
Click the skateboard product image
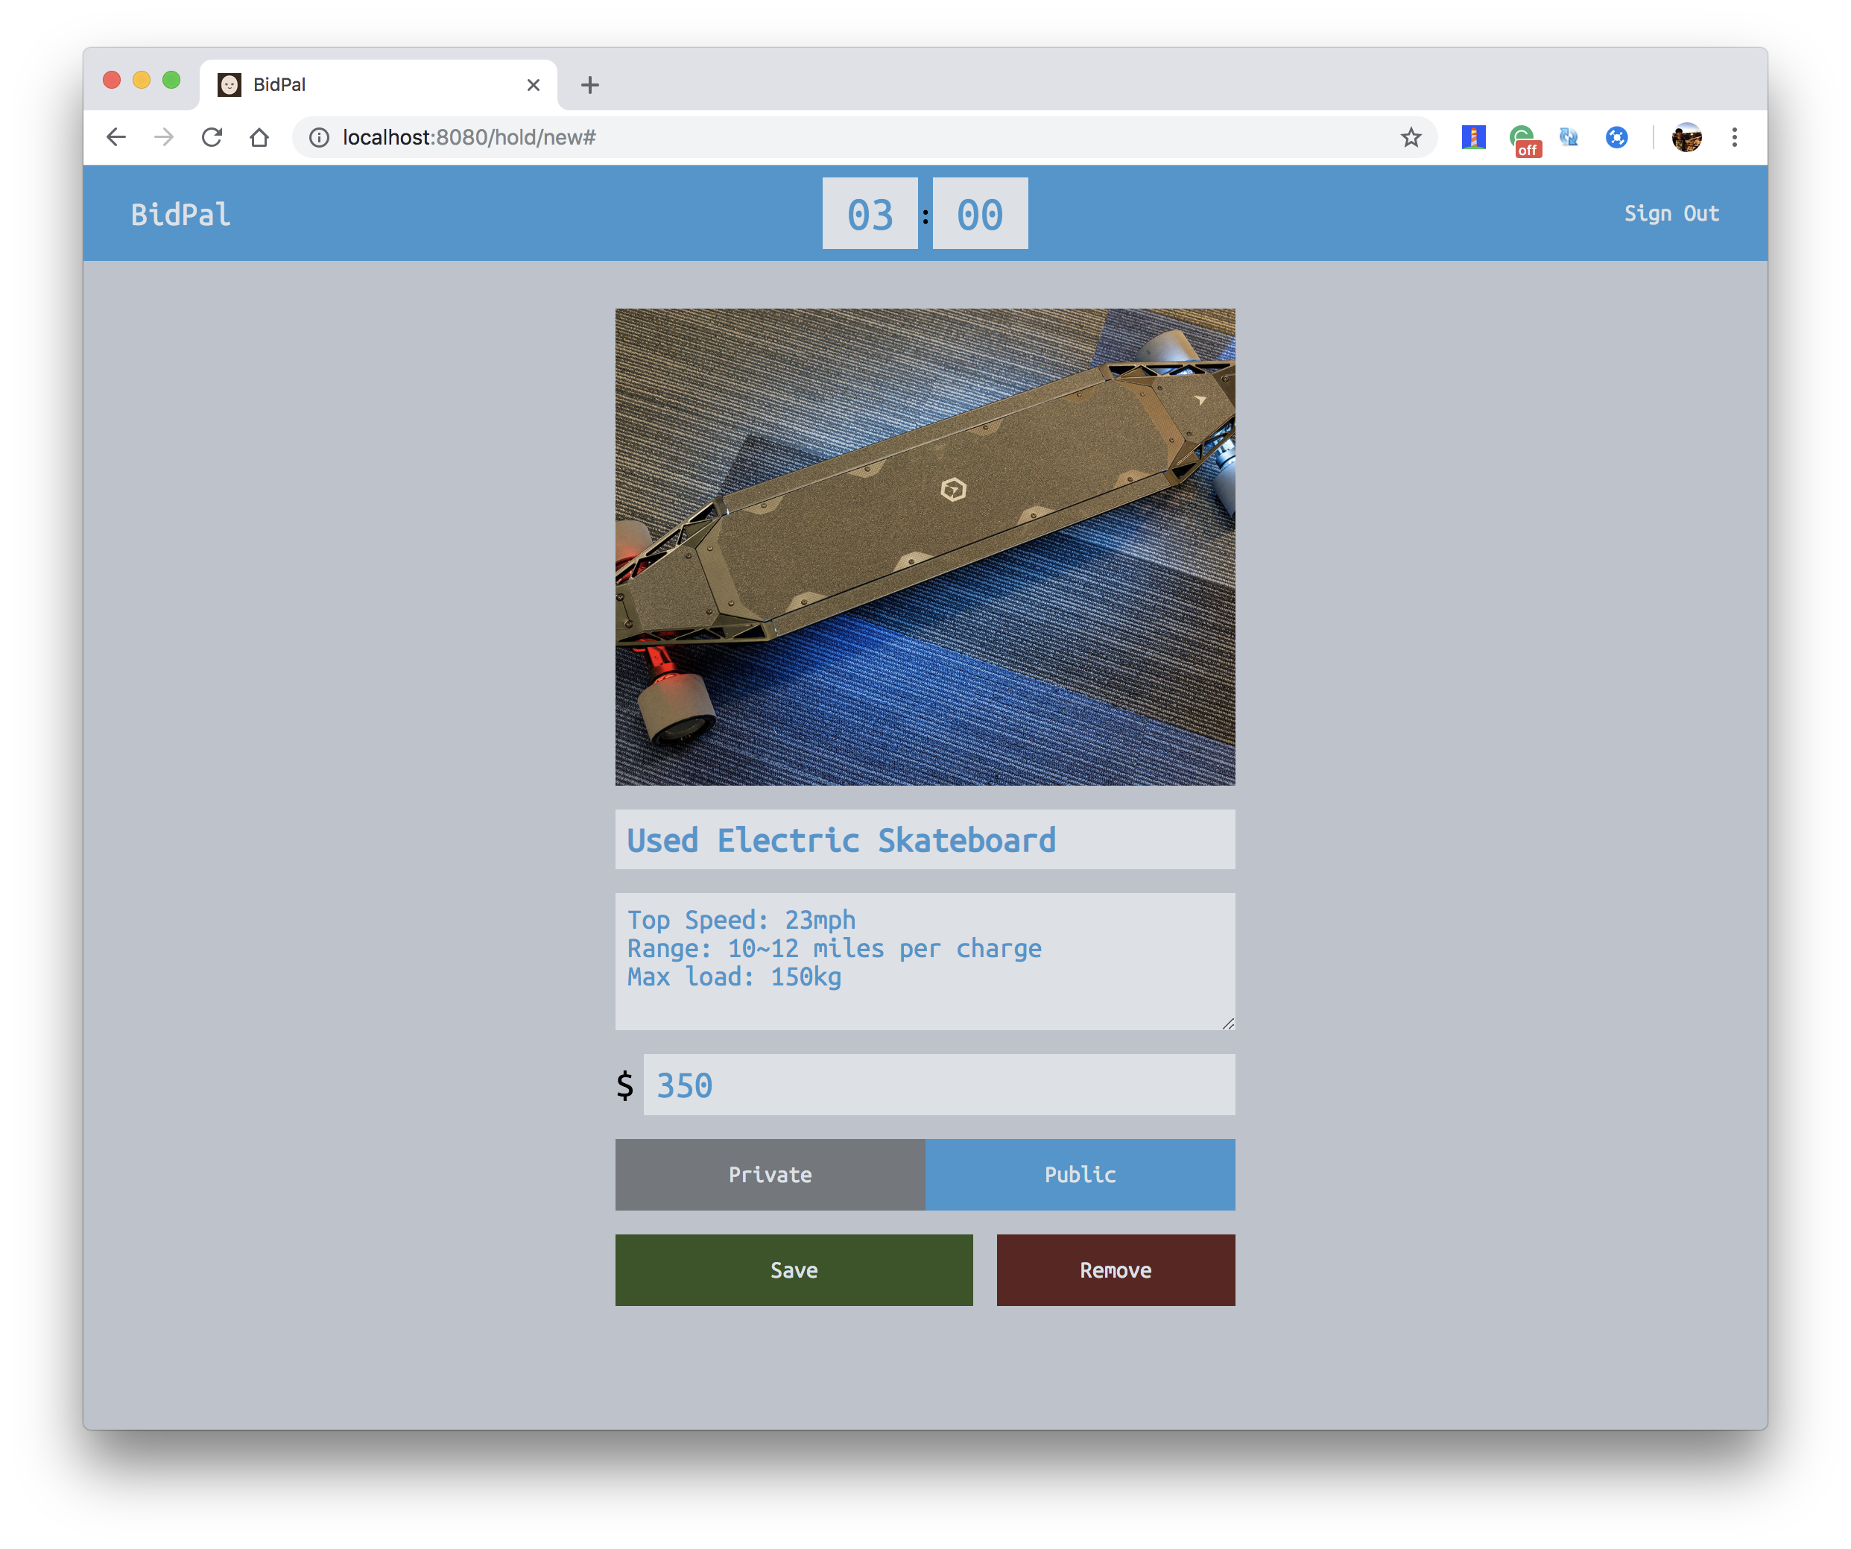[925, 546]
